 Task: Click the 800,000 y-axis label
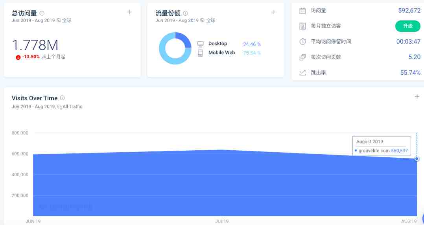(20, 133)
